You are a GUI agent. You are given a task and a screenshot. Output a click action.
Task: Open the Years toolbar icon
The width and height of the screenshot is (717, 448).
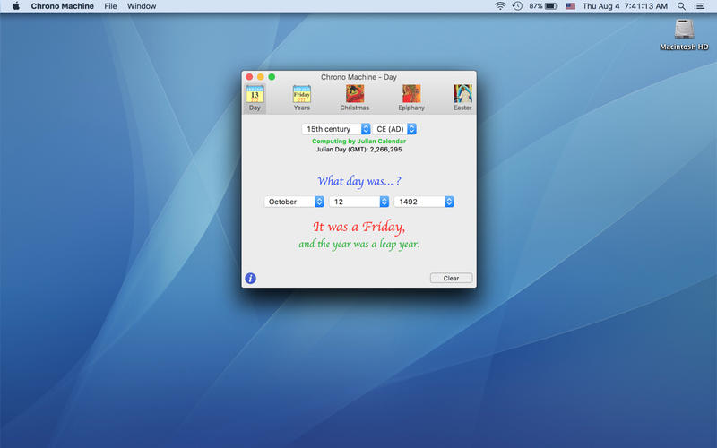[x=302, y=95]
